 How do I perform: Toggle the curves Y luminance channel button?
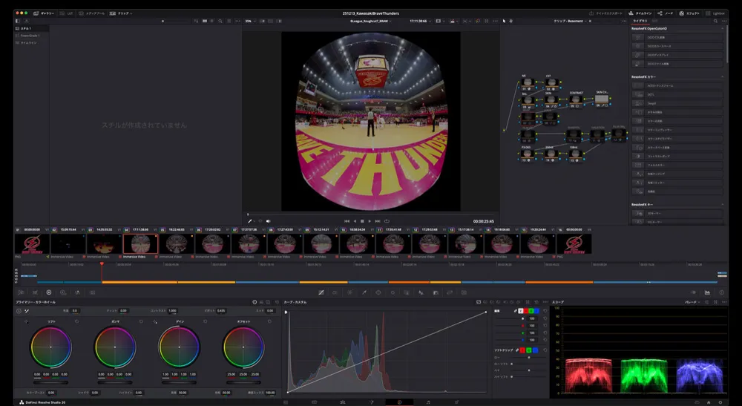[x=521, y=311]
